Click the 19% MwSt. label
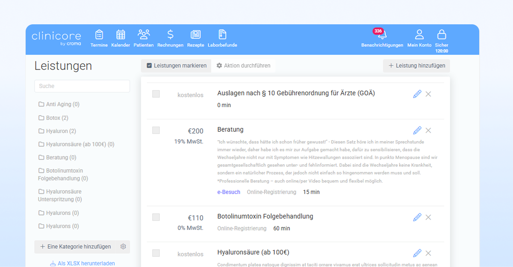The image size is (513, 267). [189, 141]
